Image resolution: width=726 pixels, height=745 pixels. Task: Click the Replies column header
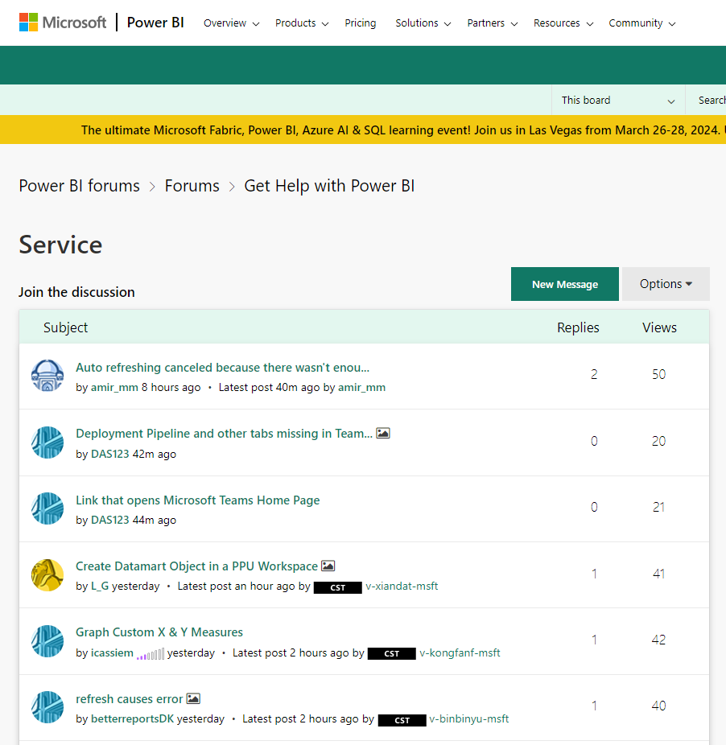(x=578, y=327)
